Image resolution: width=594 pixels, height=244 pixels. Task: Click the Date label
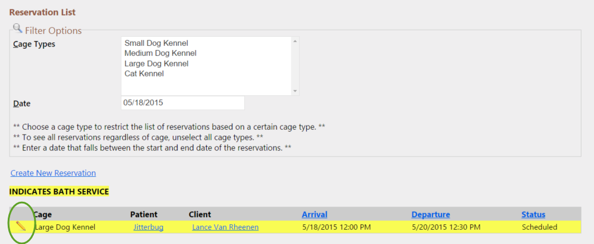click(21, 104)
